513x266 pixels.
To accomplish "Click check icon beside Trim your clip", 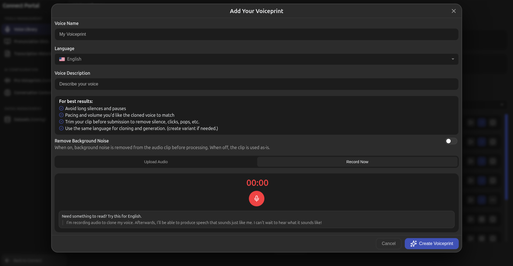I will (61, 122).
